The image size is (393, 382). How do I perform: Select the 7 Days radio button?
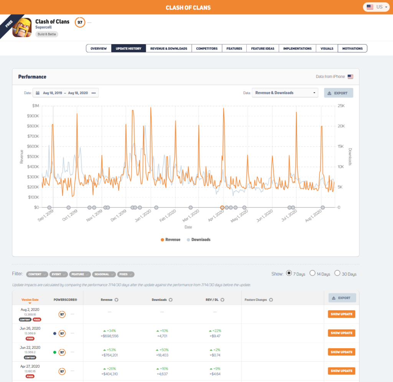pyautogui.click(x=289, y=273)
